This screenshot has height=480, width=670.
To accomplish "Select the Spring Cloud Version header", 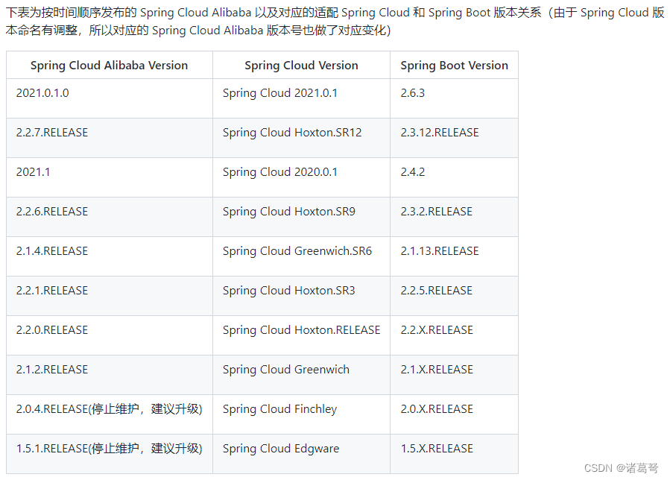I will pos(301,65).
